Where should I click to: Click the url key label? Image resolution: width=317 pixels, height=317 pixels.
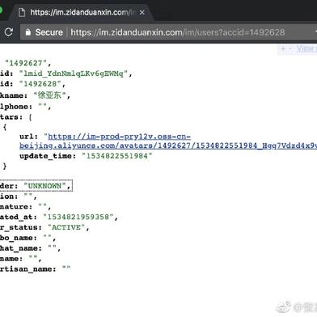point(28,137)
